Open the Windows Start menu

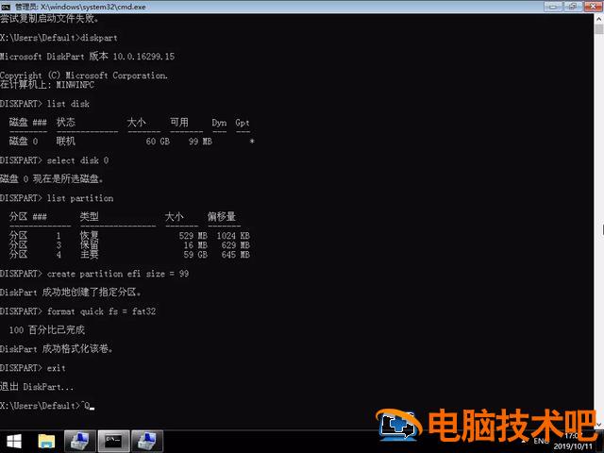(14, 441)
